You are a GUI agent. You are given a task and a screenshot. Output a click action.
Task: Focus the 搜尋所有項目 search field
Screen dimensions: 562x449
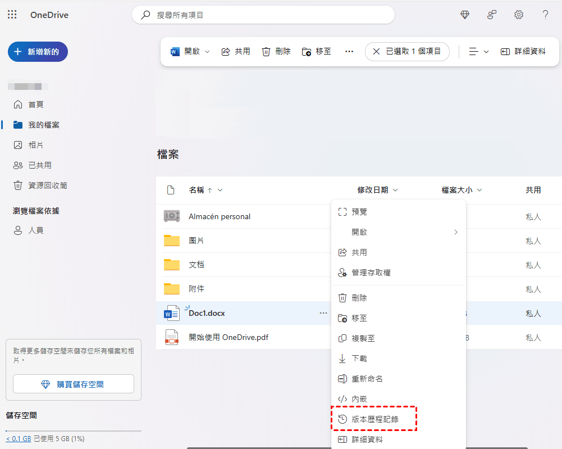[x=263, y=15]
